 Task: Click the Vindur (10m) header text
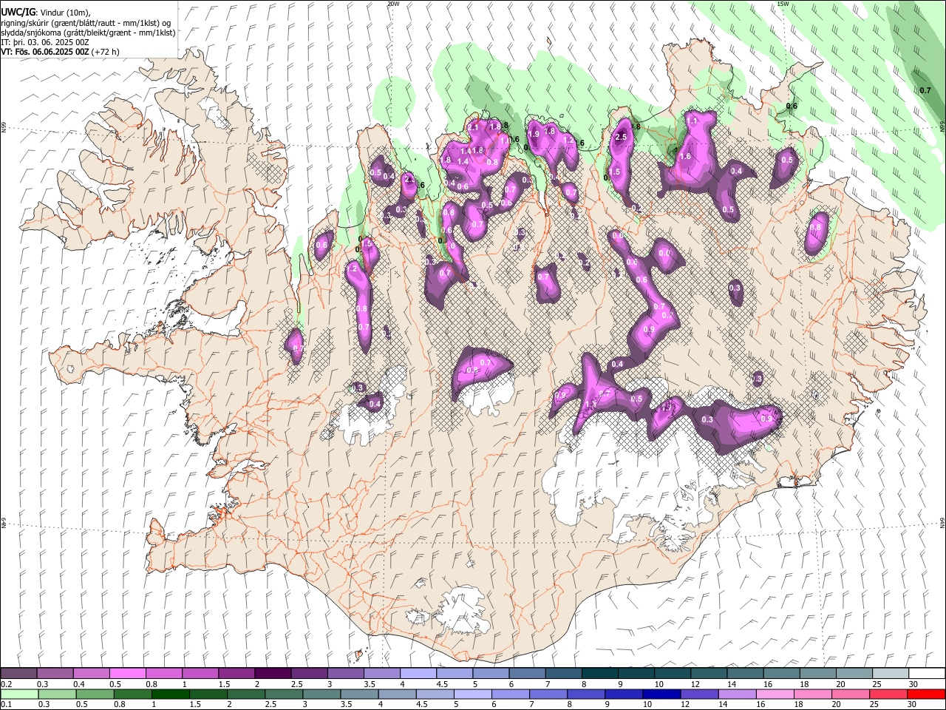tap(64, 13)
